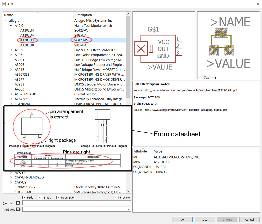Expand the A136* device group
The image size is (262, 224).
(11, 55)
